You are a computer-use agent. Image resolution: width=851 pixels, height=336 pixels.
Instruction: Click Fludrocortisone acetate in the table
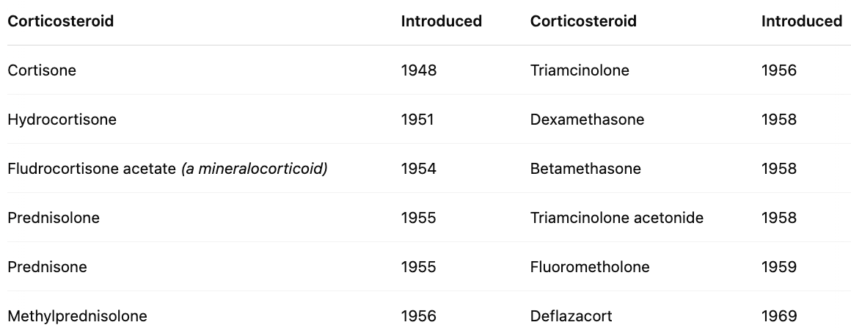92,169
